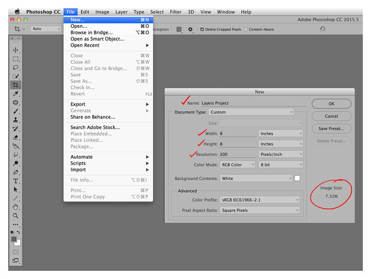
Task: Select the Quick Selection tool
Action: tap(16, 76)
